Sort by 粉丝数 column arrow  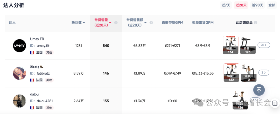pyautogui.click(x=84, y=23)
